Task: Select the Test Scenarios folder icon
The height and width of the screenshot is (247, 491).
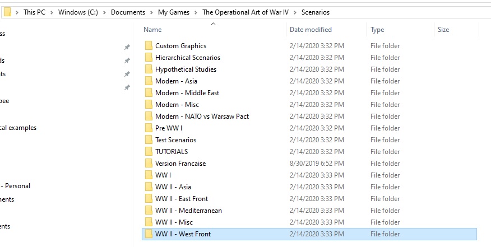Action: [149, 140]
